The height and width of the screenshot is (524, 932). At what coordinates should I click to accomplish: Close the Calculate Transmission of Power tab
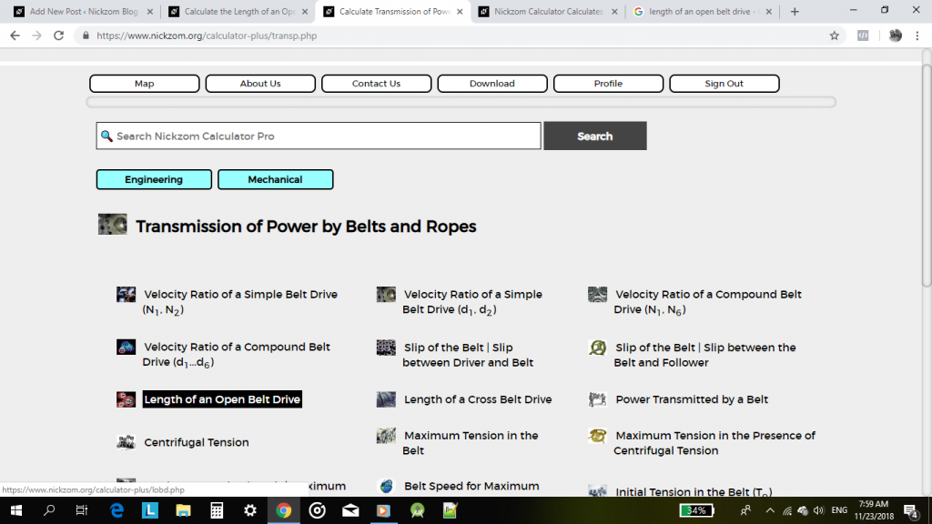coord(460,11)
